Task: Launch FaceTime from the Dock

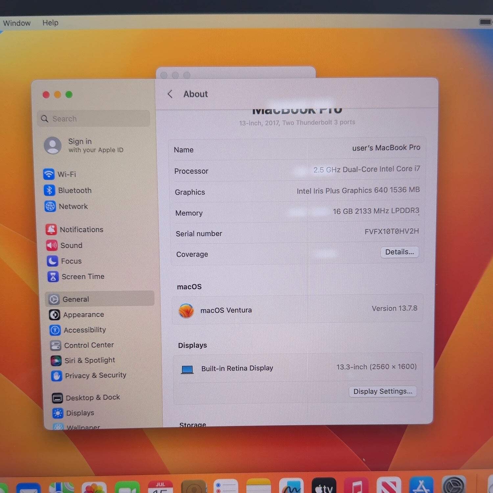Action: point(127,487)
